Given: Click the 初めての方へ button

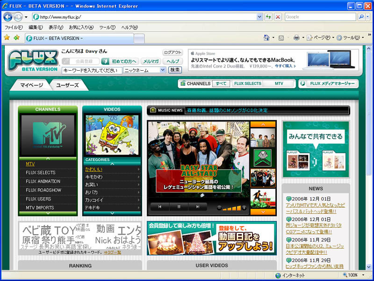Looking at the screenshot, I should coord(120,61).
